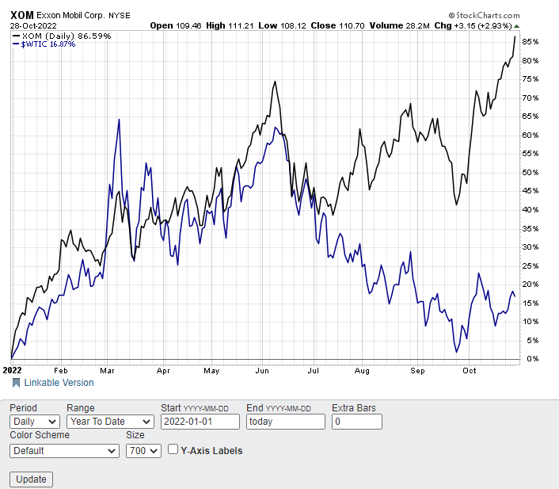Click the Linkable Version bookmark icon
The image size is (559, 489).
click(x=16, y=383)
